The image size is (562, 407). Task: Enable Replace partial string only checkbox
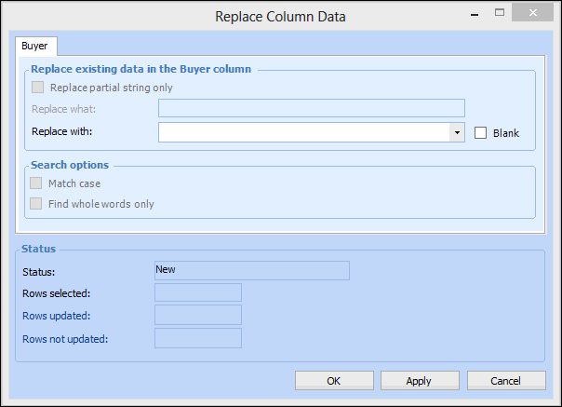(38, 88)
